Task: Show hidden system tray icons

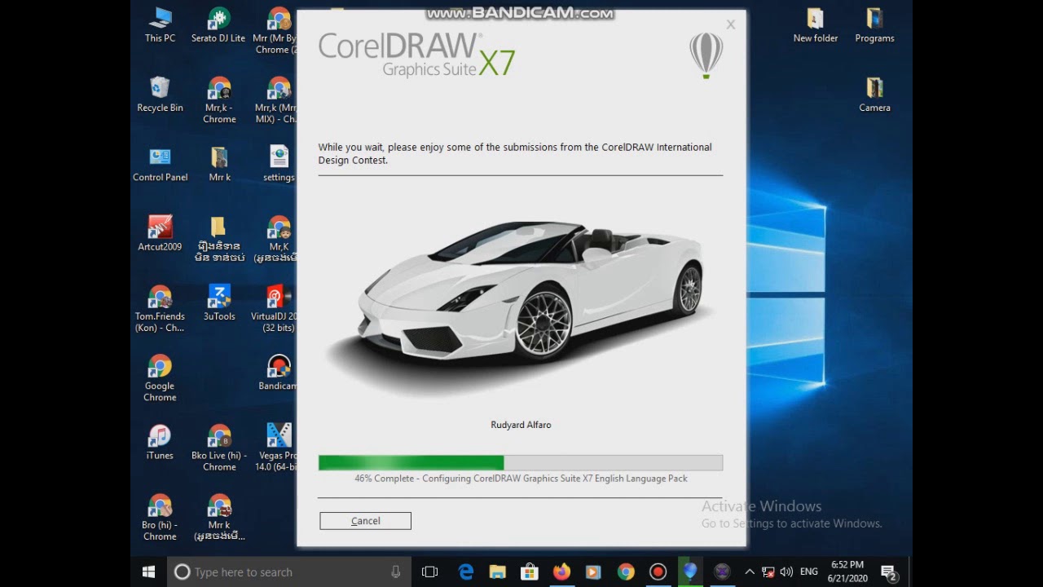Action: tap(750, 572)
